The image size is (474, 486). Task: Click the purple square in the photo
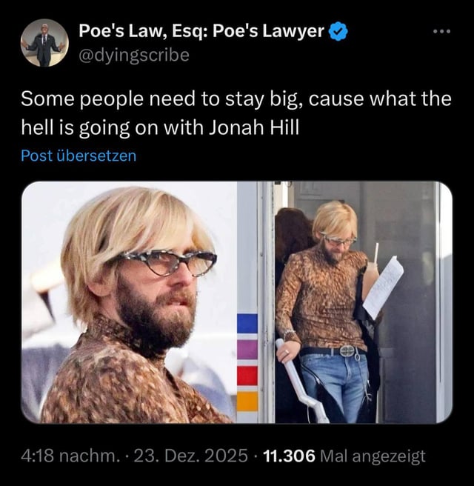(x=247, y=350)
